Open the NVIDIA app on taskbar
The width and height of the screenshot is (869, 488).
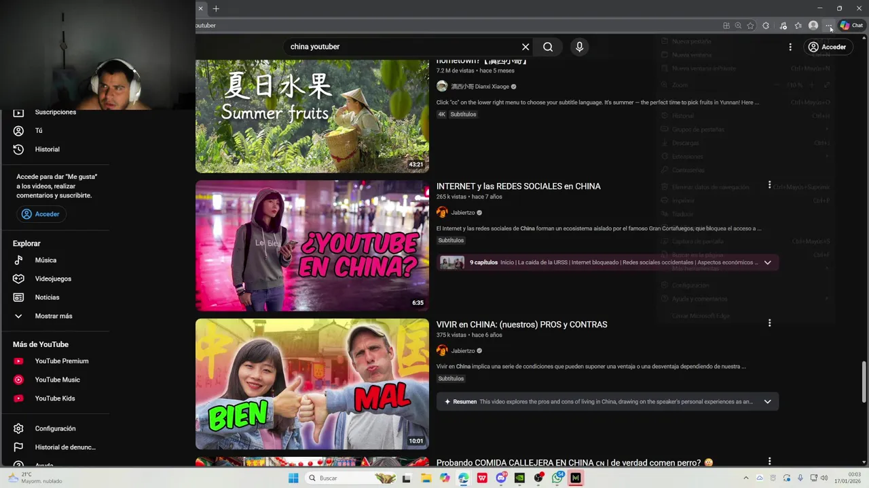click(519, 478)
